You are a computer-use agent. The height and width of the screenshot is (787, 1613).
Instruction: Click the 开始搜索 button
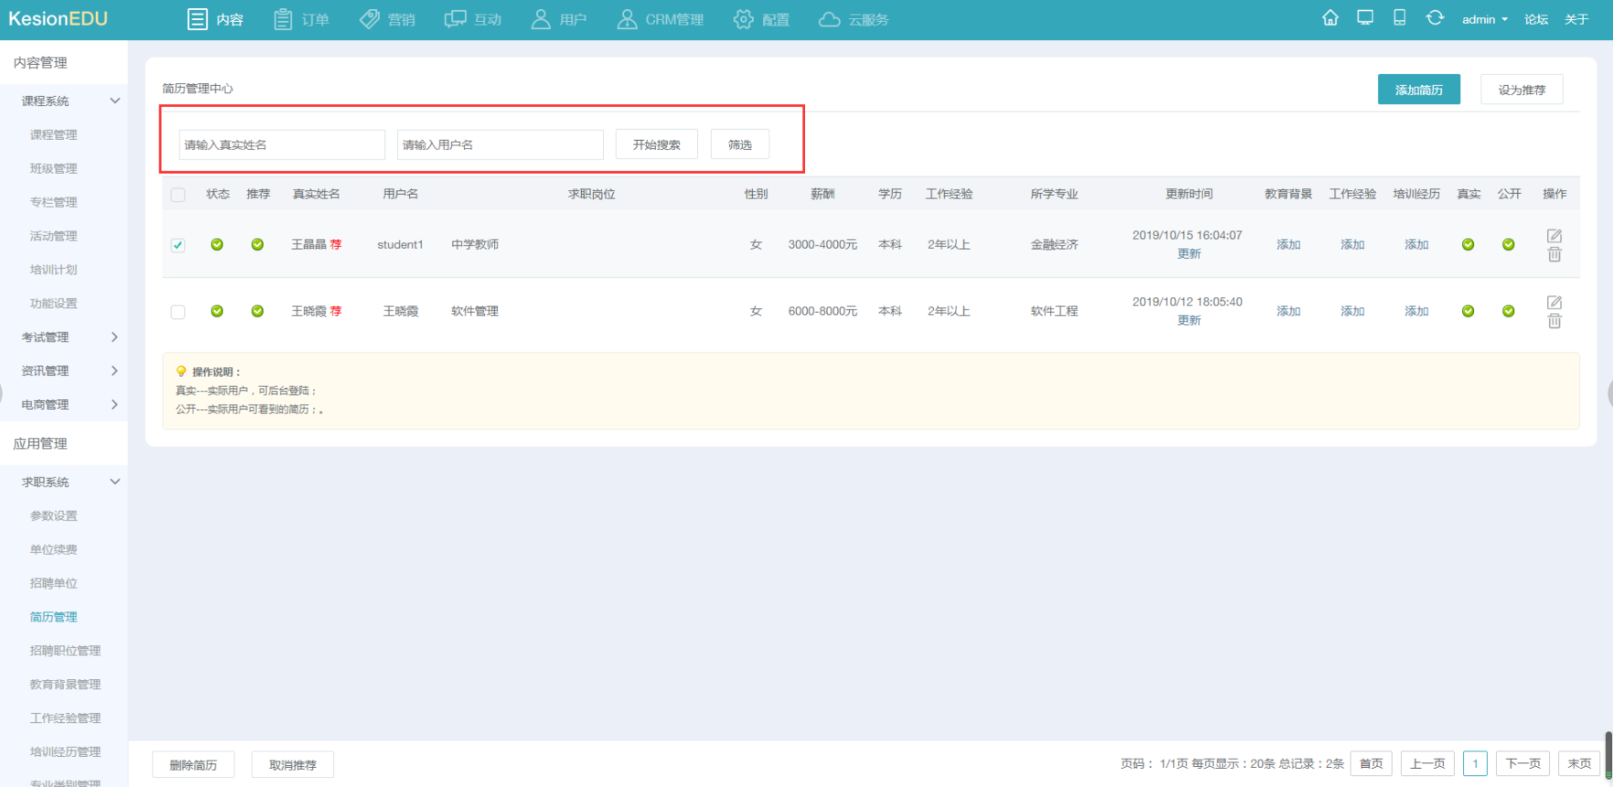tap(657, 145)
